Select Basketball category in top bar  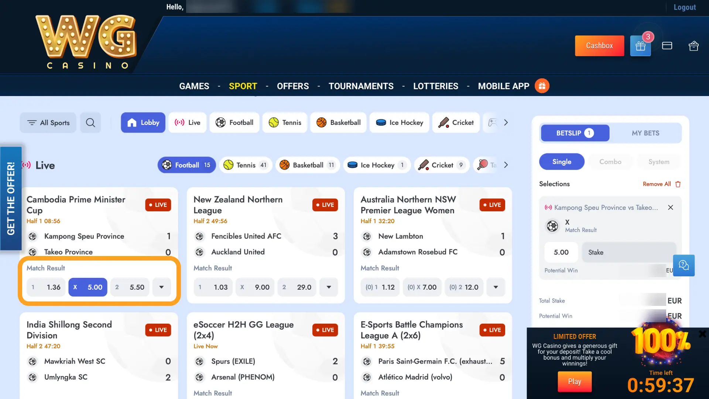point(338,123)
